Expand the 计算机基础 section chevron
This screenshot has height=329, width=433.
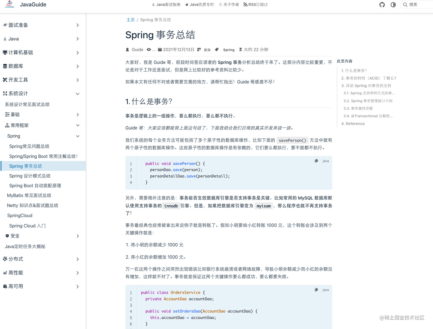point(78,53)
